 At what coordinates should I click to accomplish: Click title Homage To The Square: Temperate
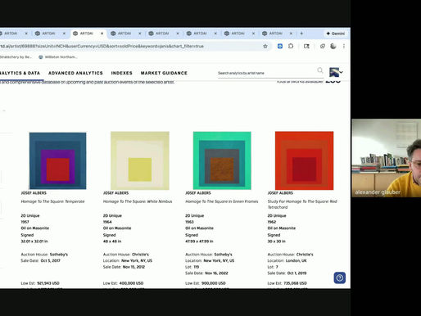tap(52, 201)
